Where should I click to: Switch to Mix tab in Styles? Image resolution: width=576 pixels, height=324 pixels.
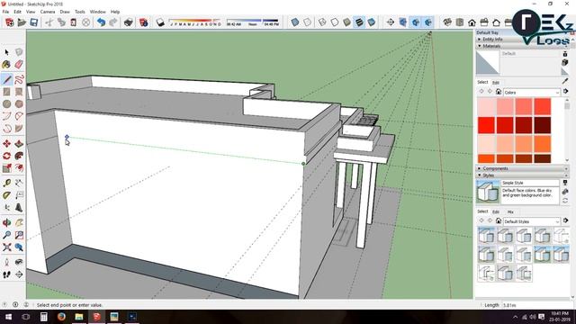[510, 212]
